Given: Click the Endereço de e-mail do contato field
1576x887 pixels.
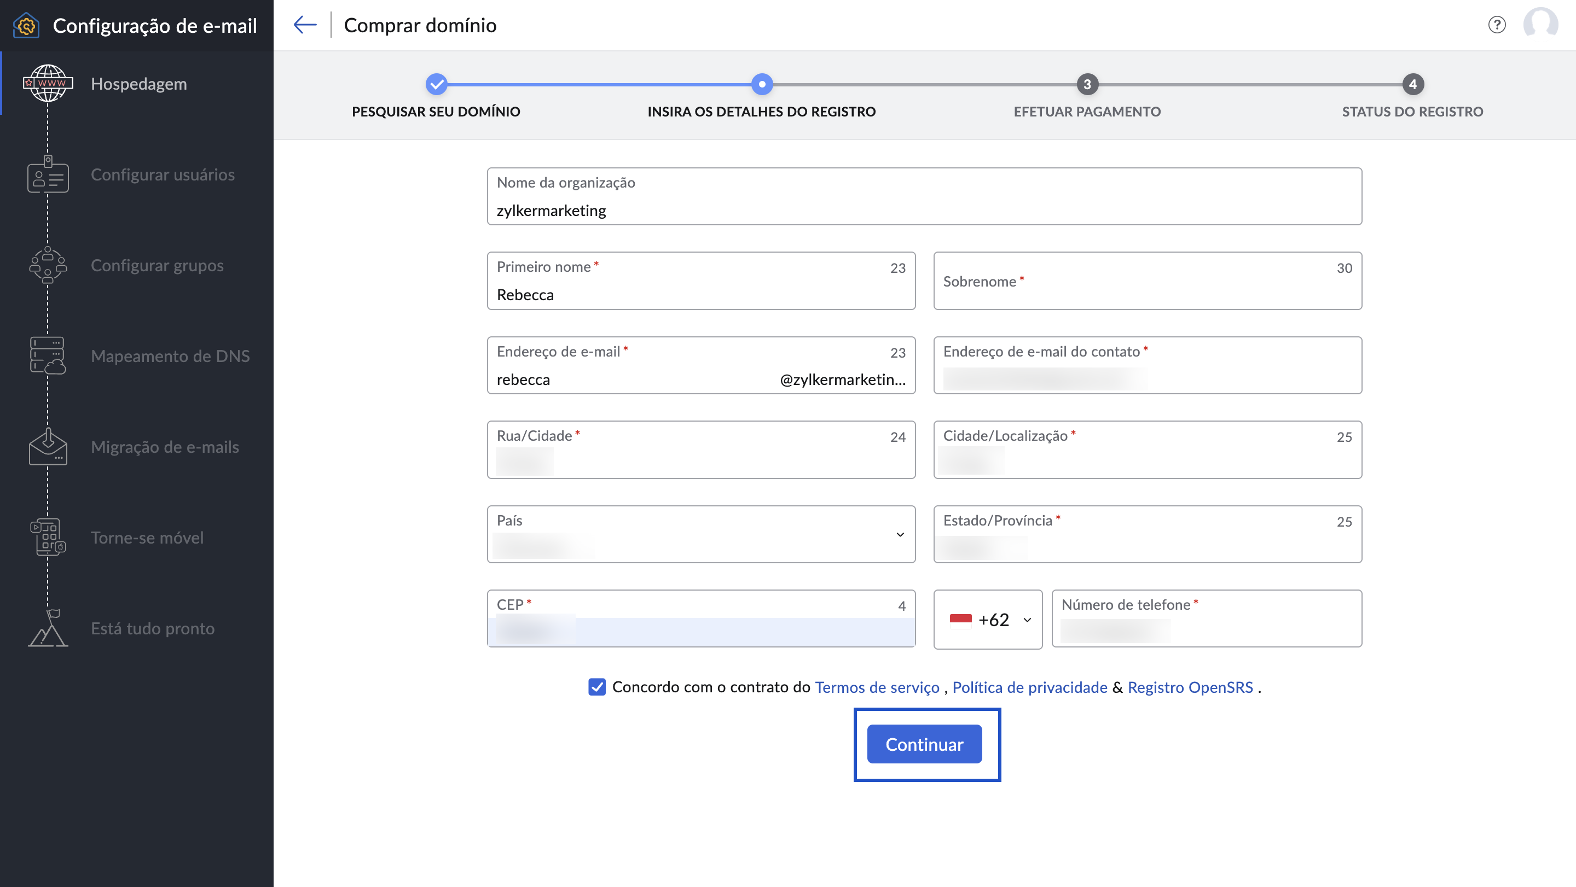Looking at the screenshot, I should 1148,365.
